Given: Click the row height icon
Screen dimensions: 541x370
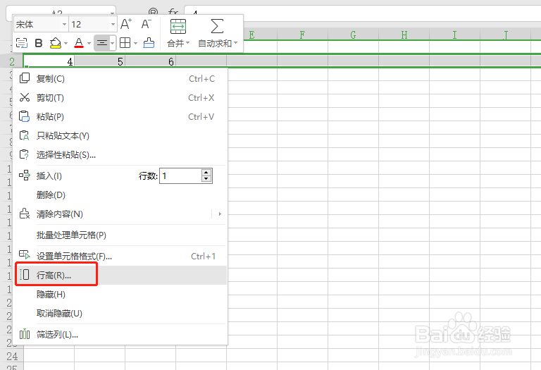Looking at the screenshot, I should 25,275.
